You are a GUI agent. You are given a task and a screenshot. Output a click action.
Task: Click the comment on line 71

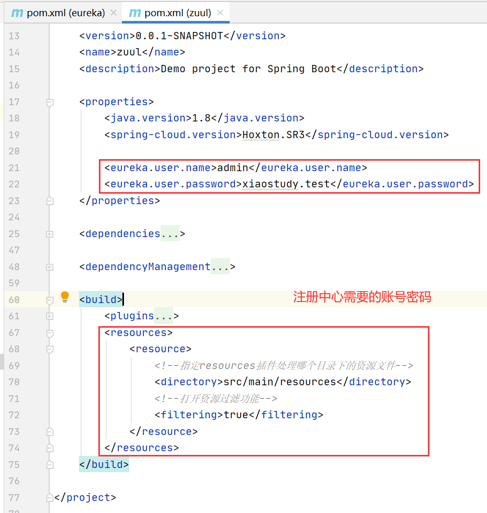point(216,398)
